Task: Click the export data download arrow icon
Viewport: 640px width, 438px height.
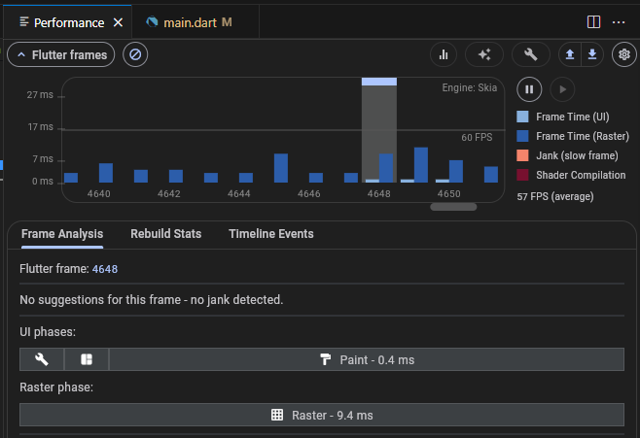Action: (x=592, y=54)
